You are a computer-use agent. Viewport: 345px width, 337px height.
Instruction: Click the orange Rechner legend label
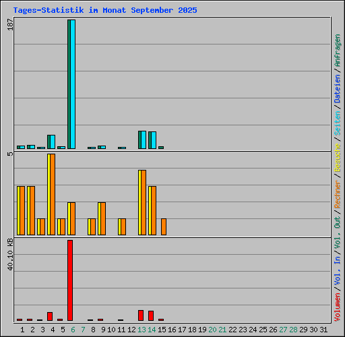coord(338,194)
